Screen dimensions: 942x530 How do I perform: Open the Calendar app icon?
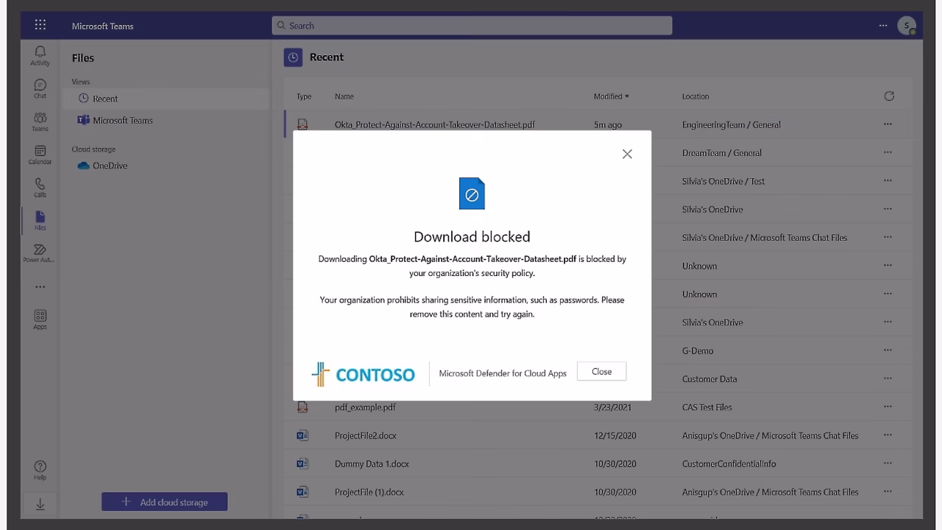click(x=40, y=155)
